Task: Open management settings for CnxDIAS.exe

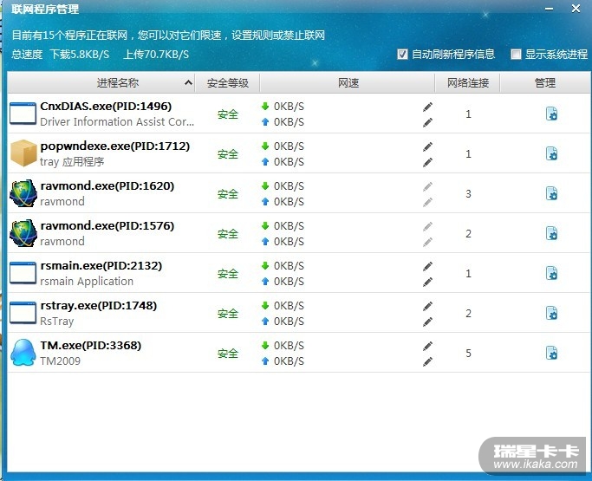Action: 551,114
